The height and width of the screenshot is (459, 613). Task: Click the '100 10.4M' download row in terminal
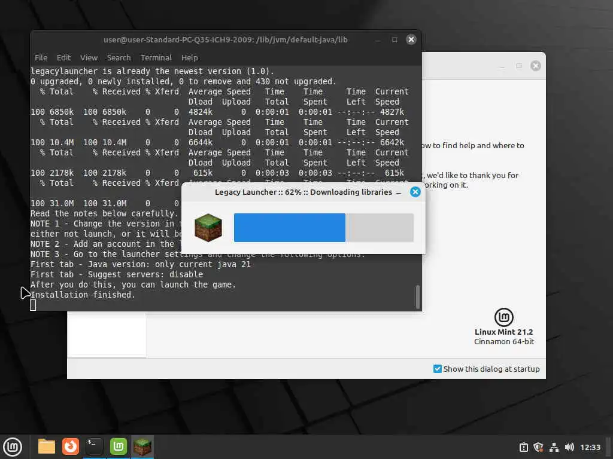point(217,142)
